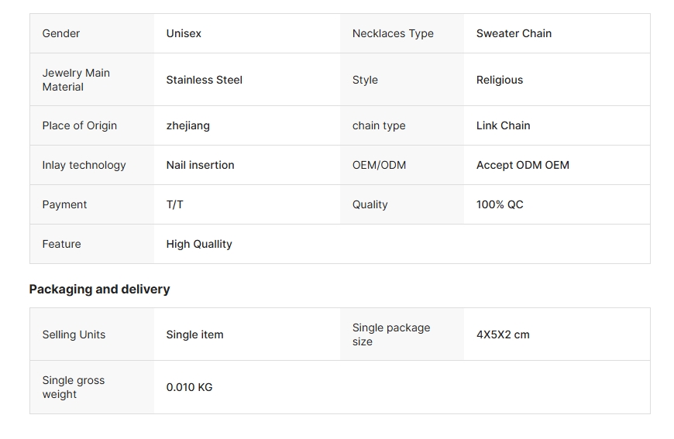Screen dimensions: 674x439
Task: Select the Nail insertion value
Action: 200,165
